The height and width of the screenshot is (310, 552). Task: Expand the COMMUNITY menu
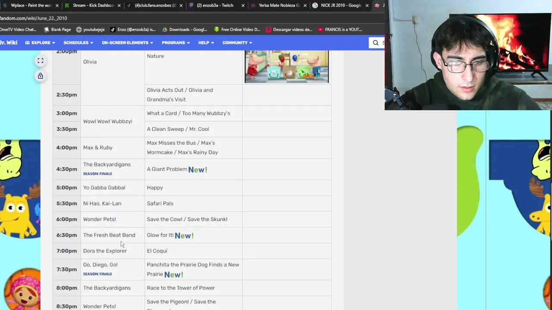coord(237,43)
